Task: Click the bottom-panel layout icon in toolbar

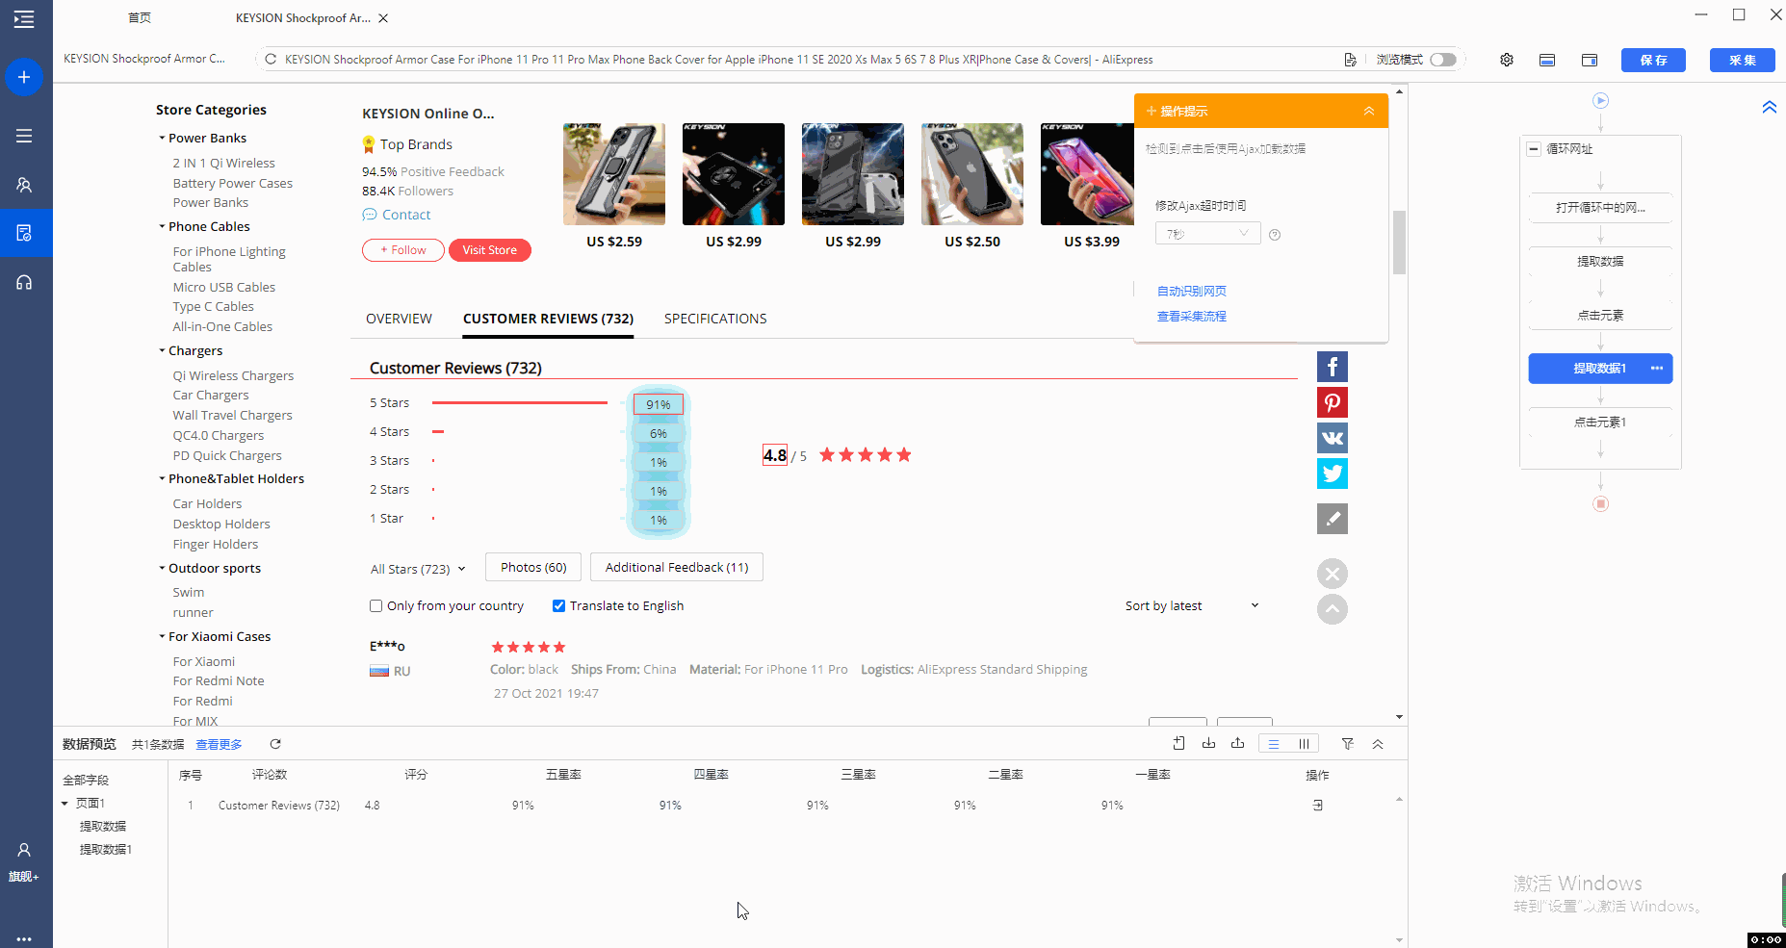Action: [1547, 60]
